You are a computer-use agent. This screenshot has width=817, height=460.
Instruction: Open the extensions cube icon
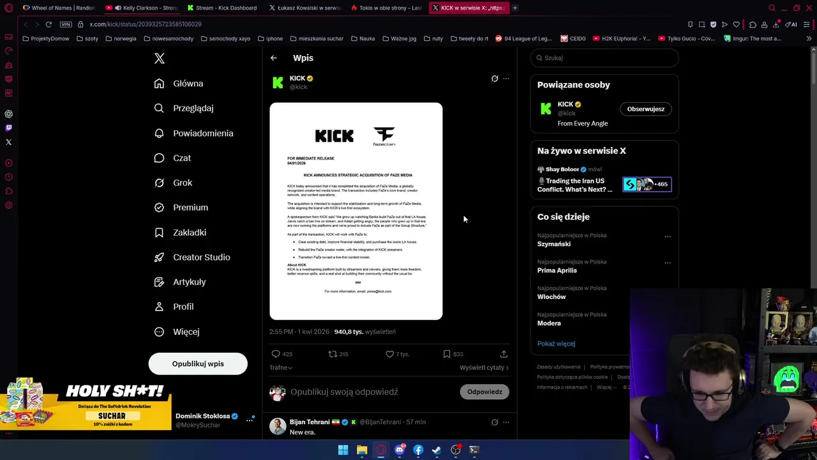[753, 24]
